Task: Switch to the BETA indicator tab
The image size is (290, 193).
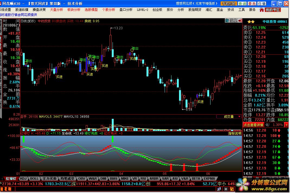Action: pos(196,179)
